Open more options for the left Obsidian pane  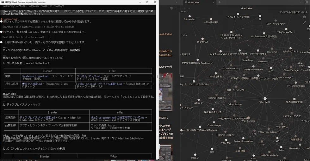click(176, 8)
